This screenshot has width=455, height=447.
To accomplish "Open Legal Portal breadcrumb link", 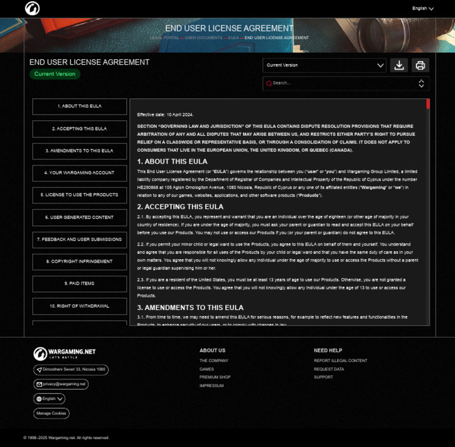I will coord(165,38).
